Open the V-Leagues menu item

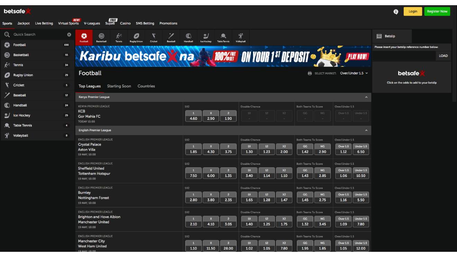pyautogui.click(x=92, y=24)
